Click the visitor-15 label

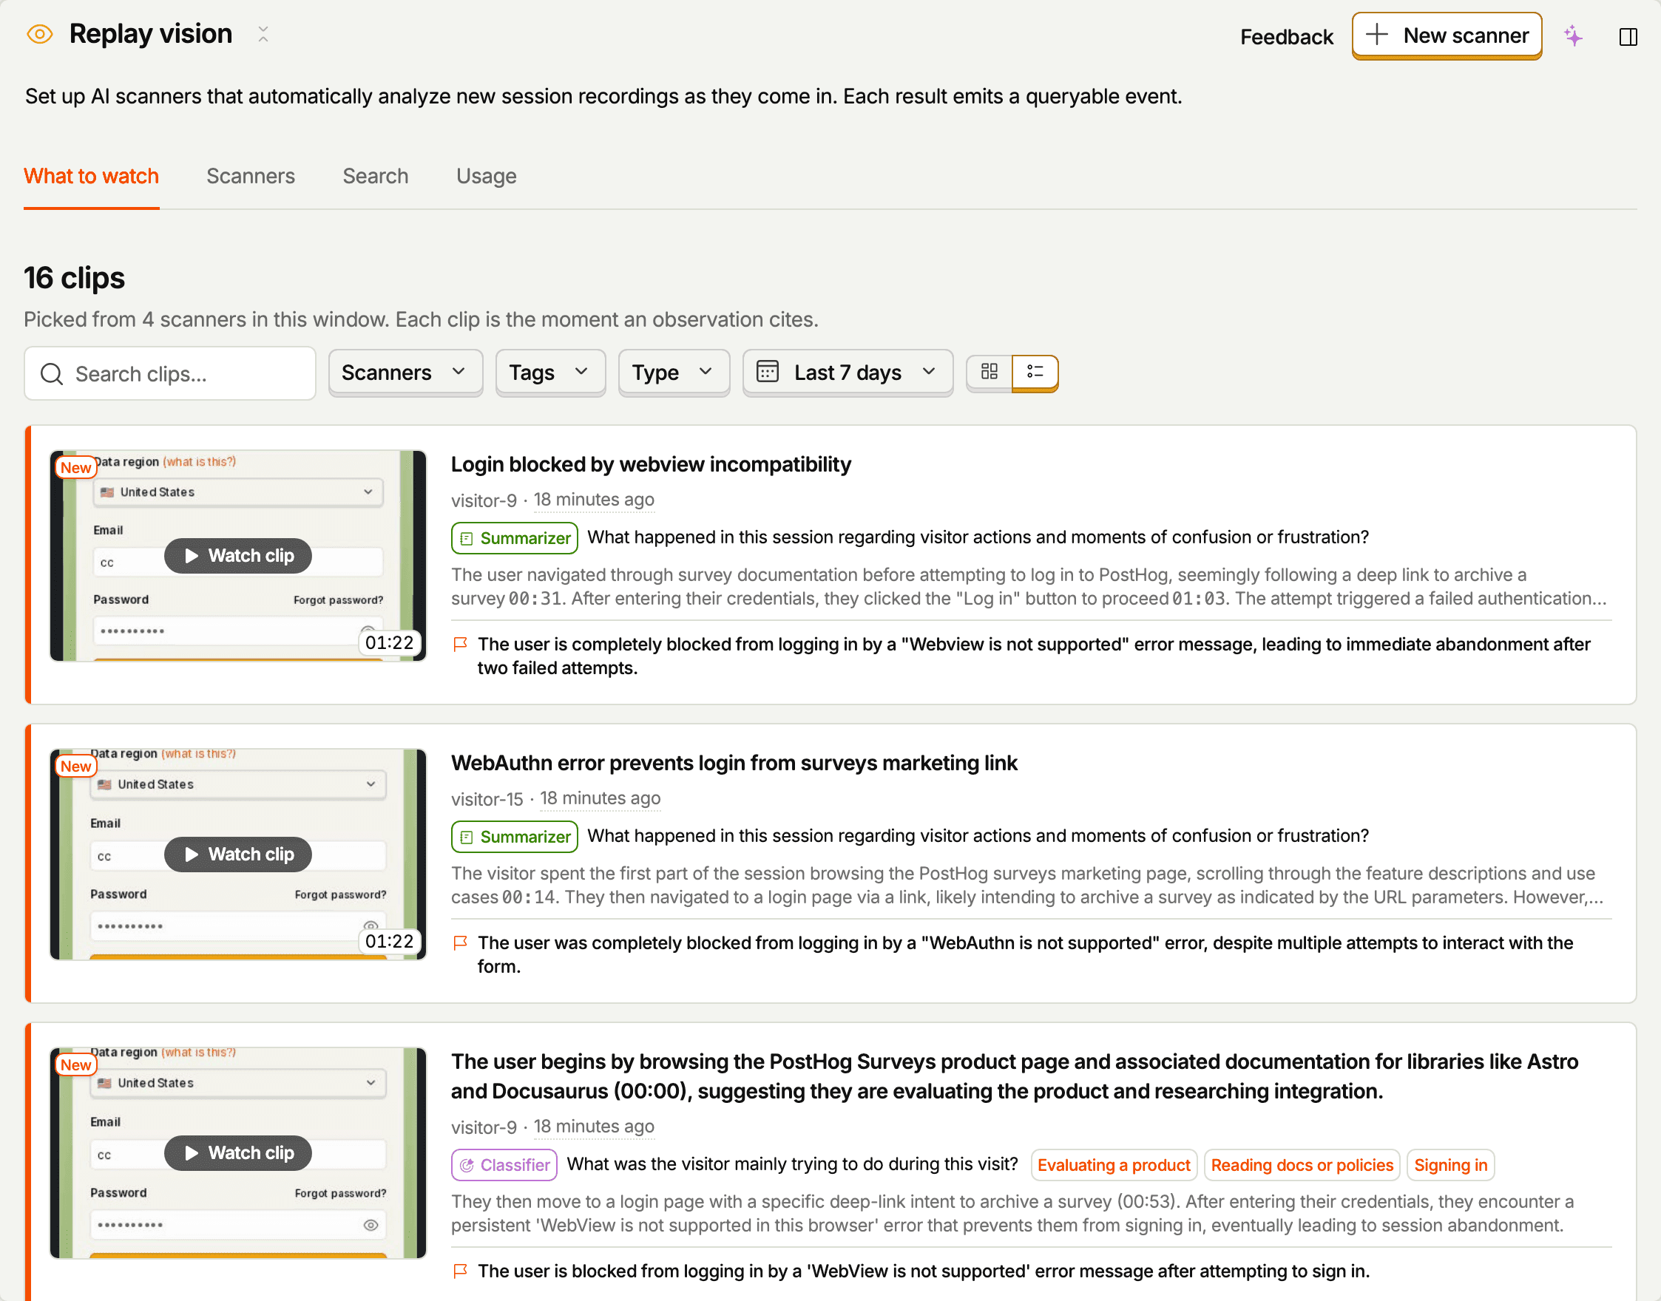pyautogui.click(x=486, y=799)
